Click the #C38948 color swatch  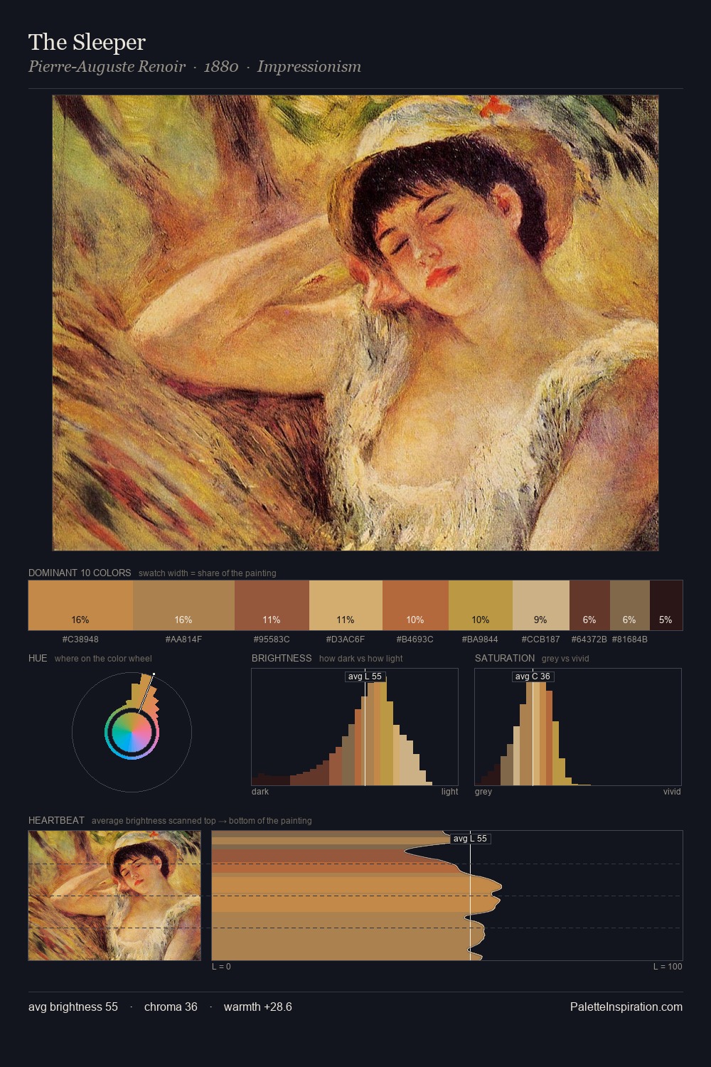(80, 605)
